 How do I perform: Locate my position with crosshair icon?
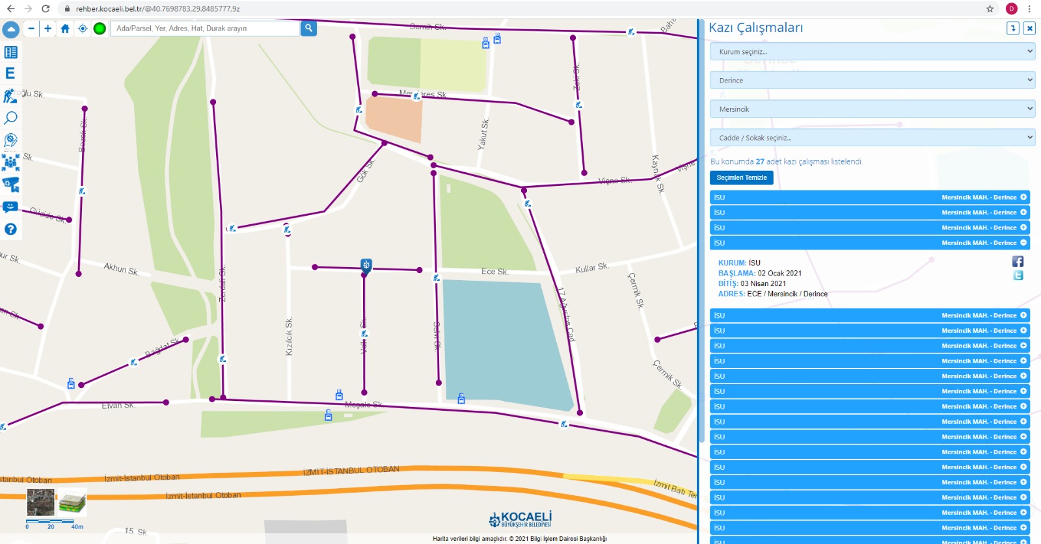(x=83, y=29)
